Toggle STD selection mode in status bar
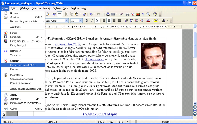 pos(121,122)
